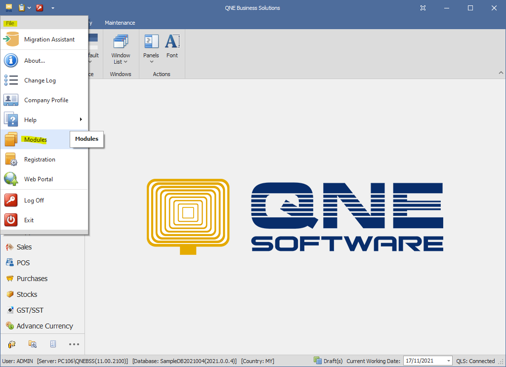Open the Stocks module in the navigation pane

point(42,294)
